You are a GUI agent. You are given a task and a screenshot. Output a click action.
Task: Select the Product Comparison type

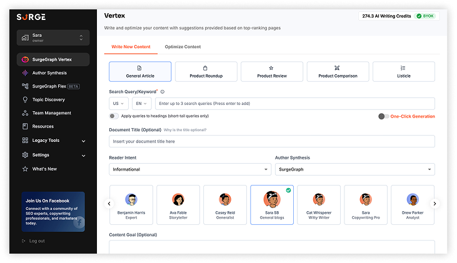tap(338, 72)
